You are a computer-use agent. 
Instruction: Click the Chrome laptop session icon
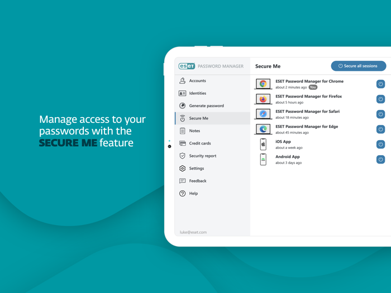tap(263, 84)
